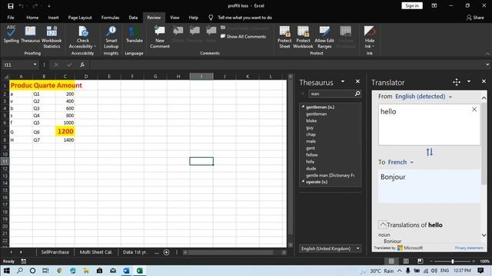
Task: Open Ribbon Display Options in title bar
Action: tap(434, 5)
